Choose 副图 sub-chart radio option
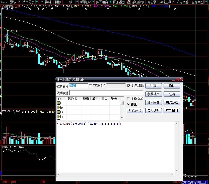The height and width of the screenshot is (184, 209). coord(128,104)
